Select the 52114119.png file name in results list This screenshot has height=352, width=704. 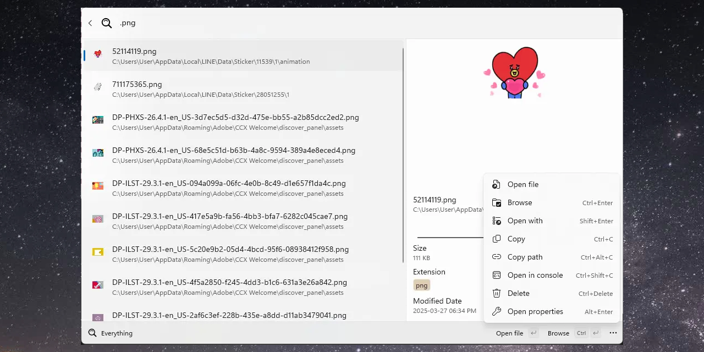tap(134, 51)
